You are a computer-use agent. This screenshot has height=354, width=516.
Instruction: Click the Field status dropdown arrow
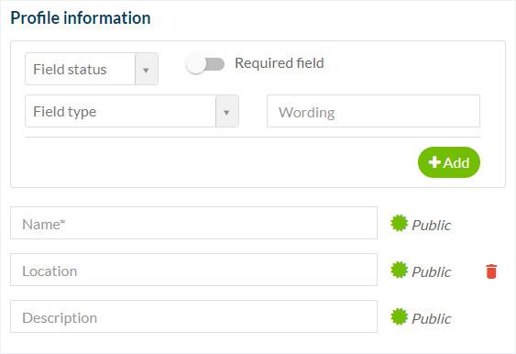(146, 70)
